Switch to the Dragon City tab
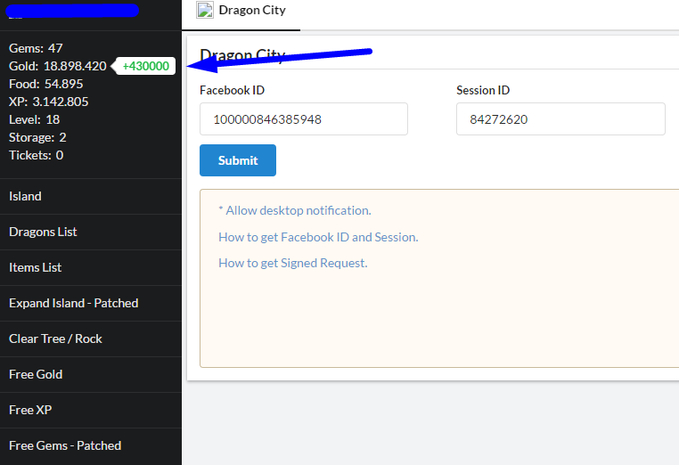 pos(241,15)
